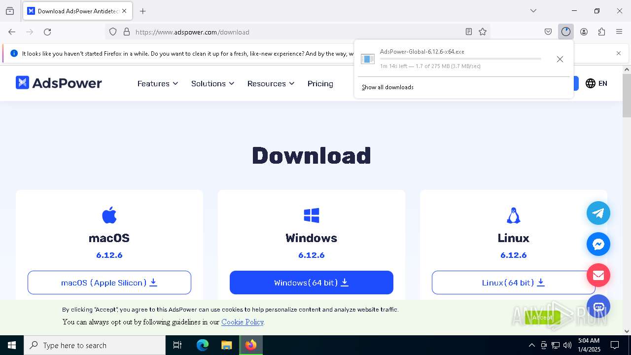Expand the Resources menu
Viewport: 631px width, 355px height.
point(271,83)
